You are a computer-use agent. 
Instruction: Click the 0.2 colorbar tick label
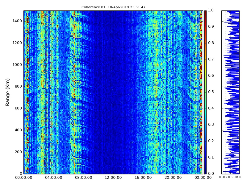211,141
